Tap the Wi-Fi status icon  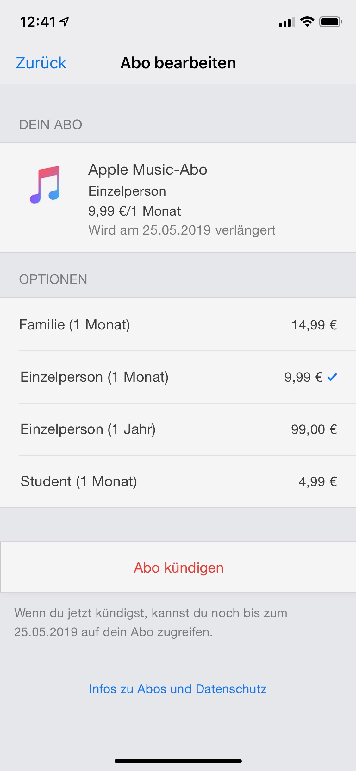pyautogui.click(x=307, y=22)
